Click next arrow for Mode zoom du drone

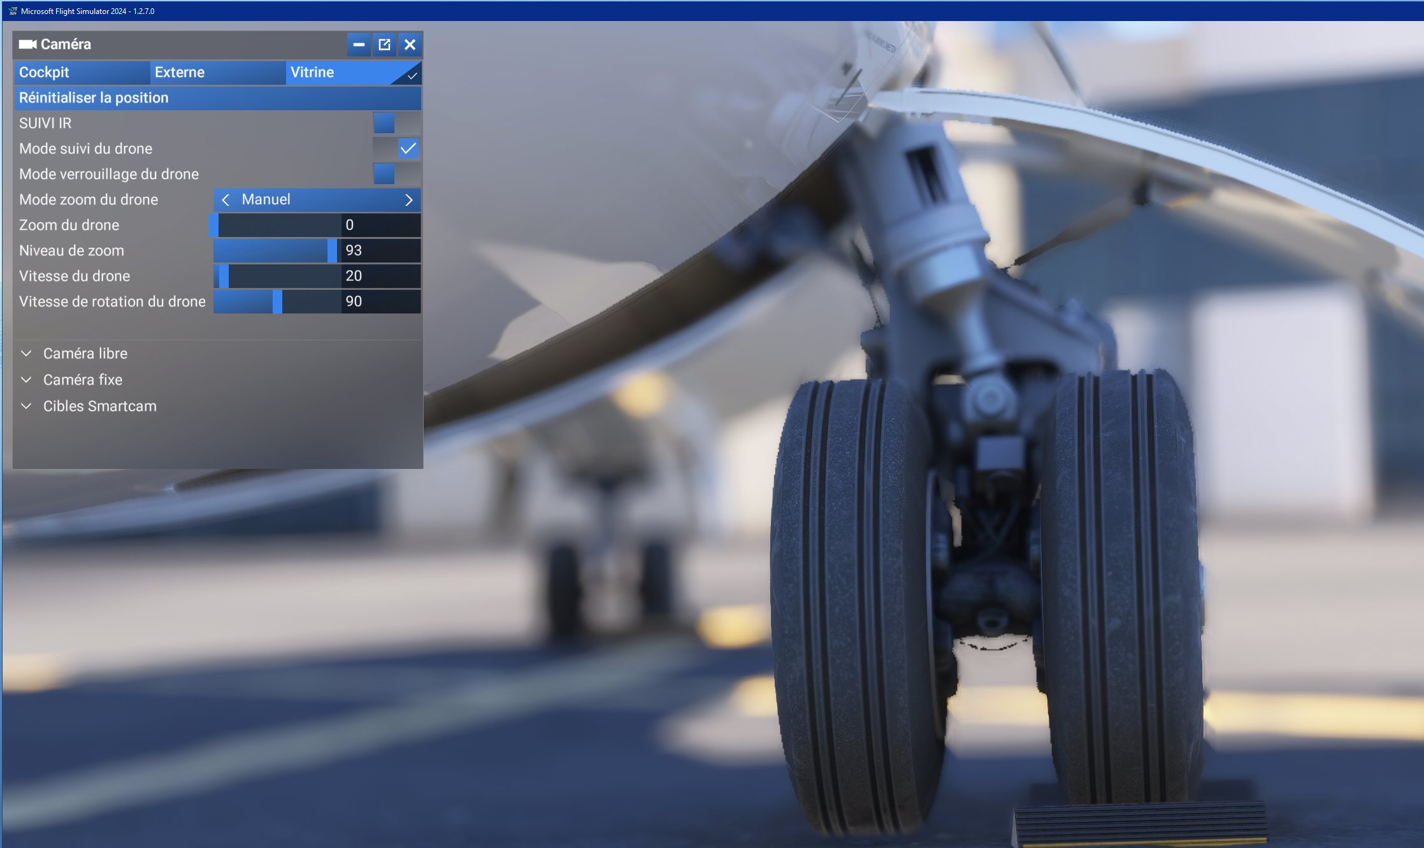click(408, 200)
